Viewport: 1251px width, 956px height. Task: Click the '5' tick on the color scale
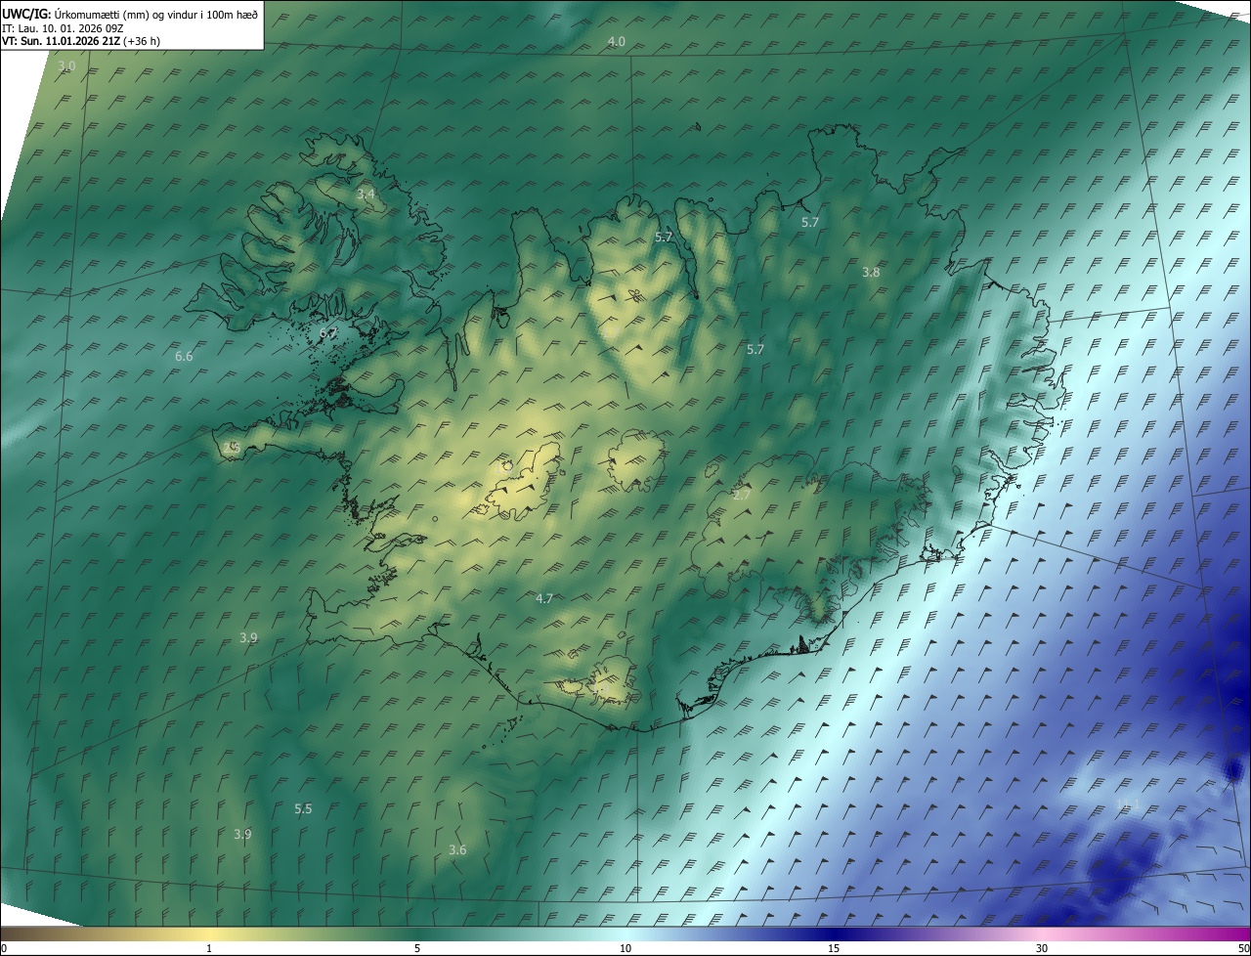pyautogui.click(x=417, y=949)
